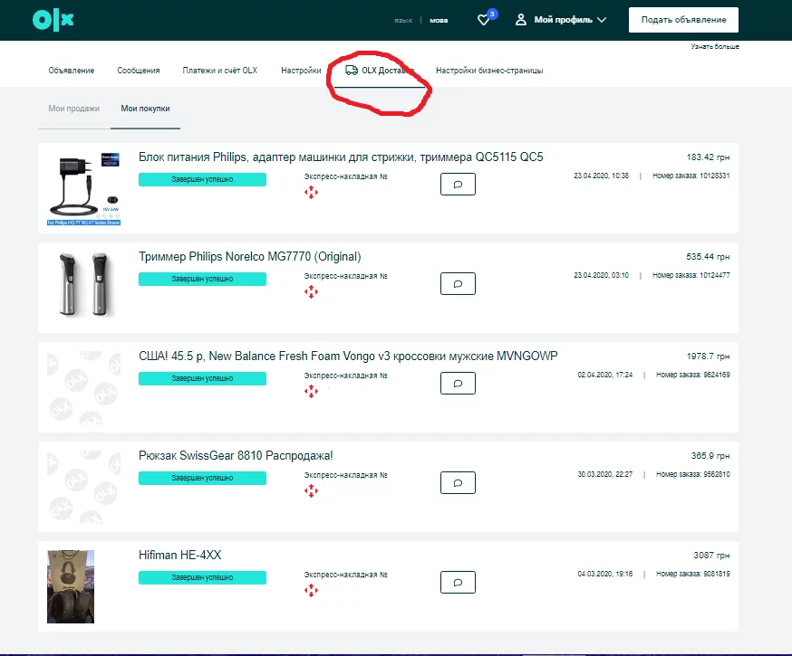Click Nova Poshta icon in Блок питания row
Viewport: 792px width, 656px height.
tap(311, 192)
